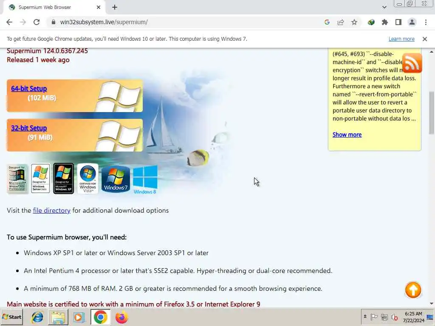The image size is (435, 326).
Task: Click the muted volume tray icon
Action: (394, 317)
